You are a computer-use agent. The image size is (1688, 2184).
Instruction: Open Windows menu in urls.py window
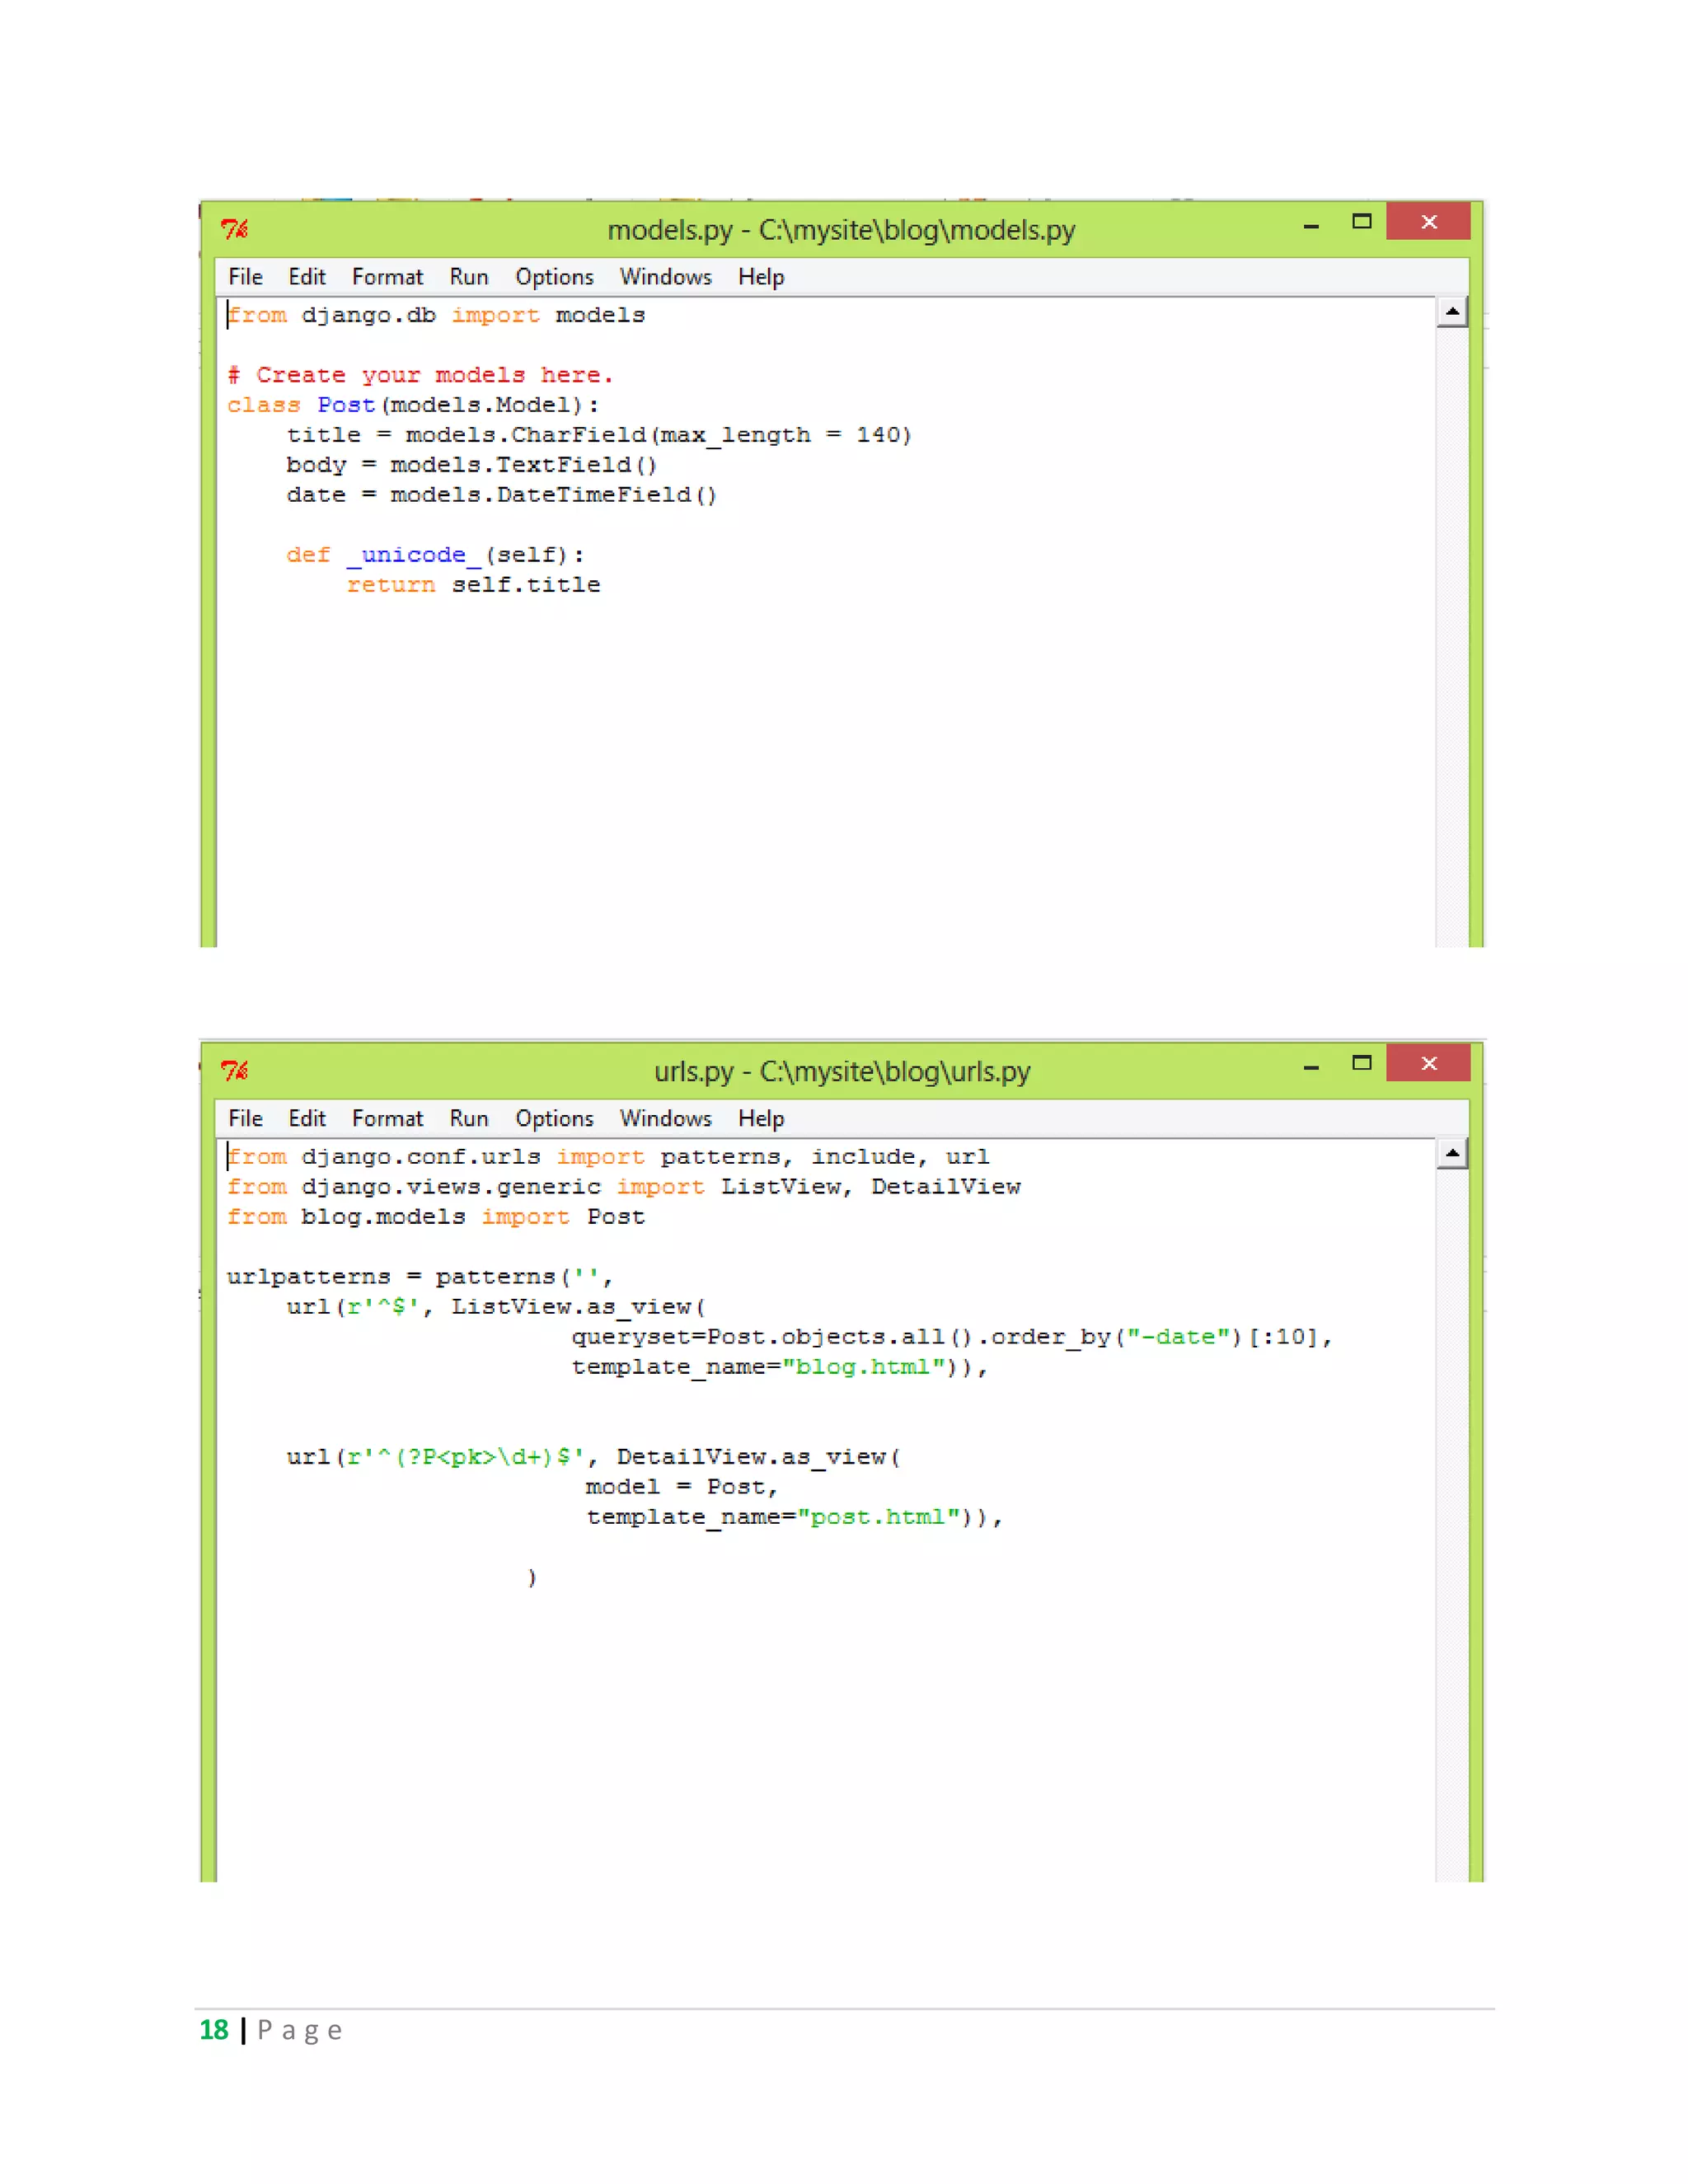665,1118
